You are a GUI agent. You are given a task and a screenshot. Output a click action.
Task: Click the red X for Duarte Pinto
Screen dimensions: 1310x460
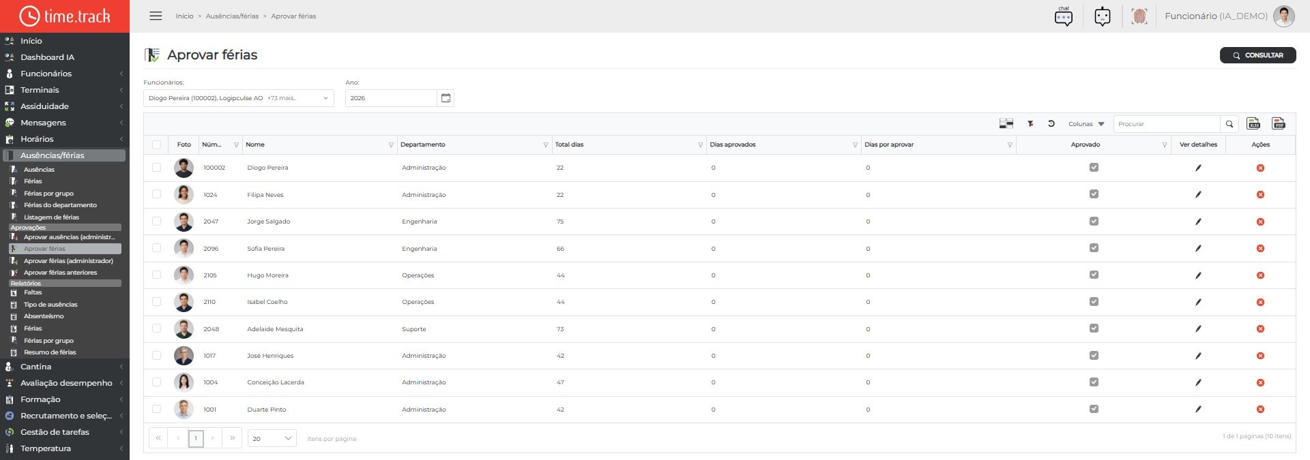click(1260, 410)
